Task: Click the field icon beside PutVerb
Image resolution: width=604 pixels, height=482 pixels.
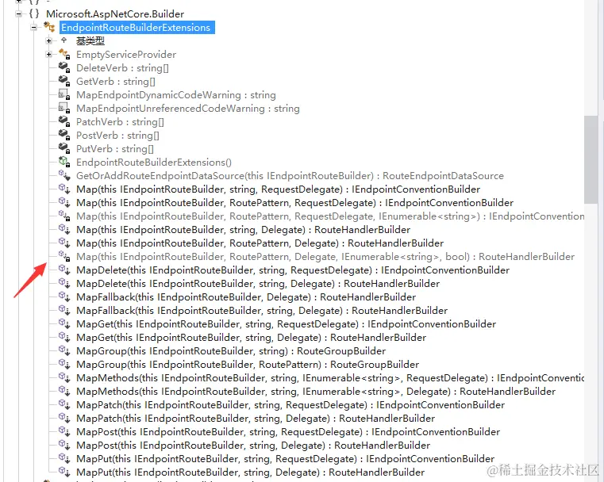Action: click(x=64, y=148)
